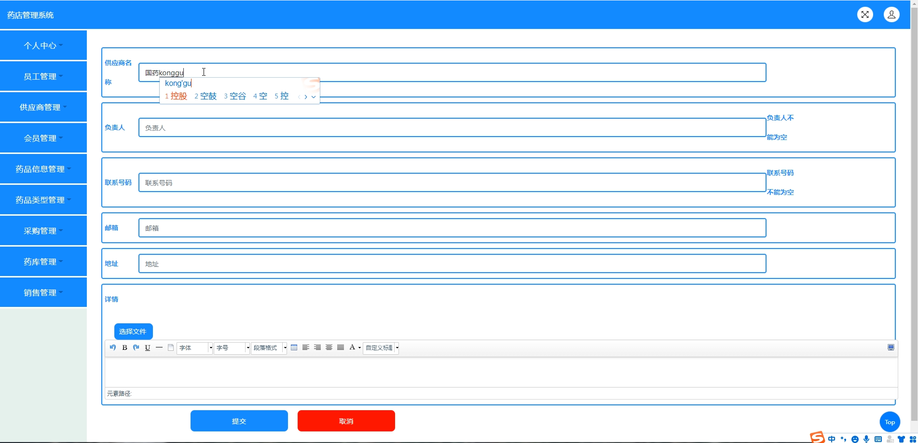This screenshot has height=443, width=918.
Task: Expand 供应商管理 sidebar menu
Action: (43, 107)
